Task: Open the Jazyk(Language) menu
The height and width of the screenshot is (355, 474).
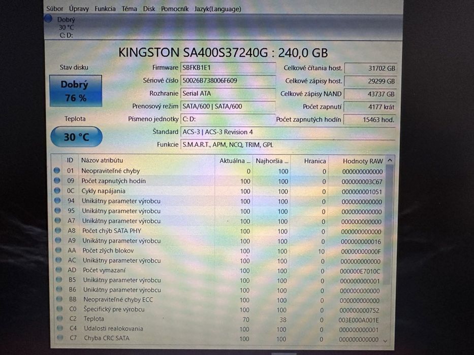Action: tap(217, 9)
